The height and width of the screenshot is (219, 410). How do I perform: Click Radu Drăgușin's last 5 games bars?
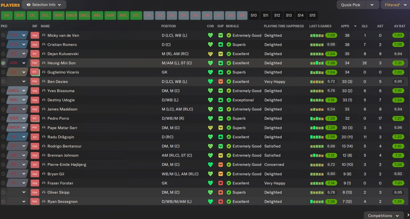[317, 137]
